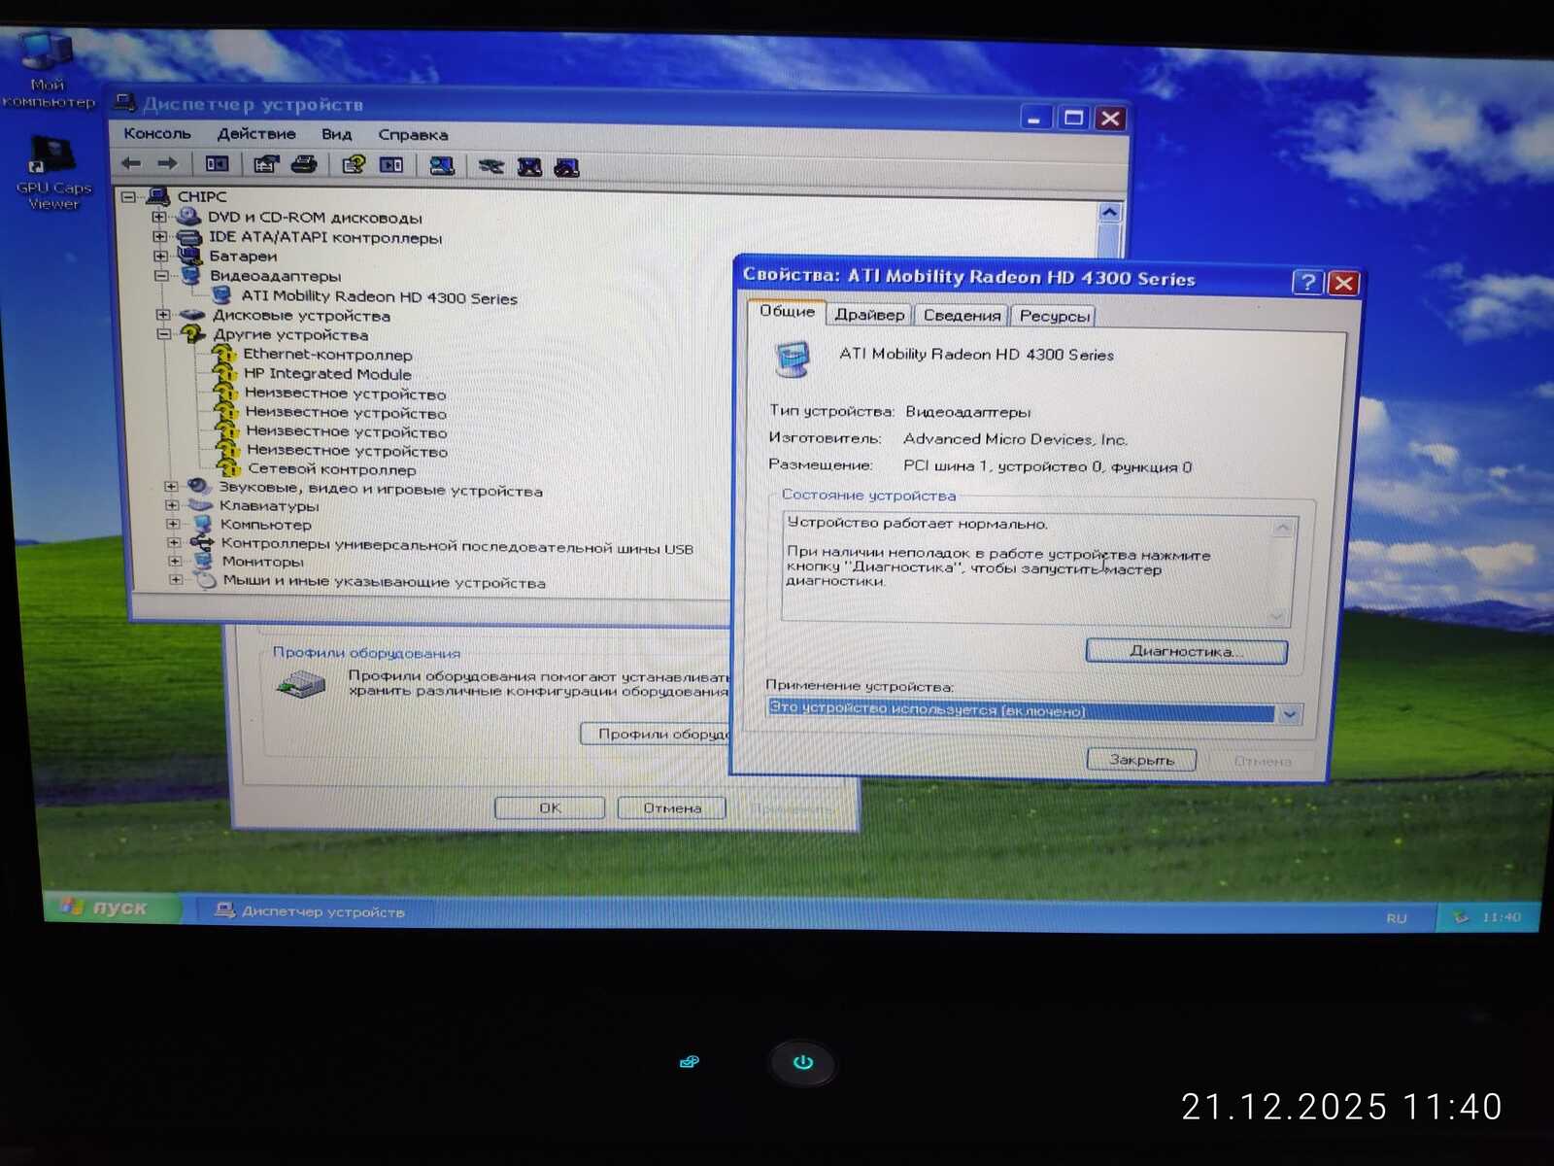Expand the USB controllers node
Image resolution: width=1554 pixels, height=1166 pixels.
tap(174, 542)
